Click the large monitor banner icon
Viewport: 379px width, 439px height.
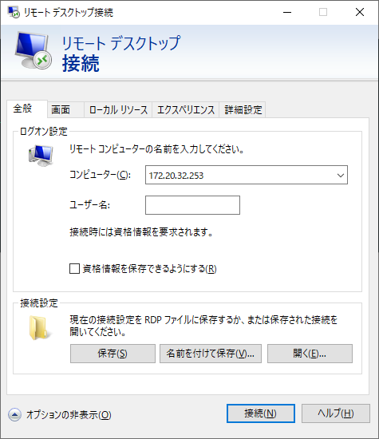coord(34,50)
